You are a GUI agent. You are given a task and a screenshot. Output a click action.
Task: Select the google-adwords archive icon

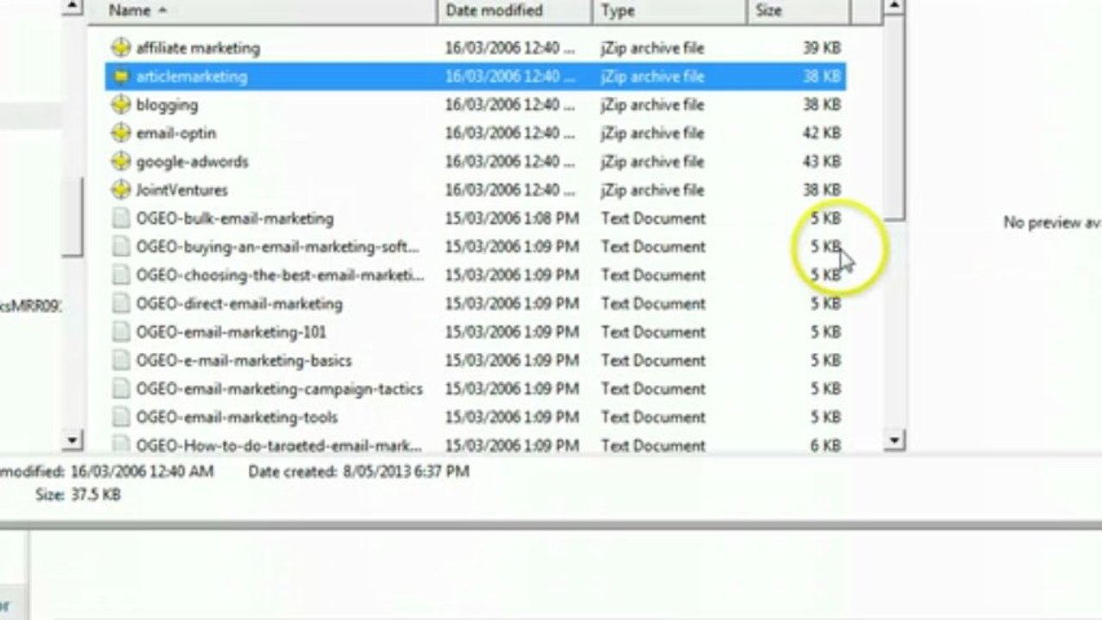[121, 162]
